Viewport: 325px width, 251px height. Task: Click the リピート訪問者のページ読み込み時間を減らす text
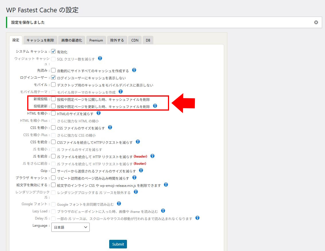tap(93, 178)
